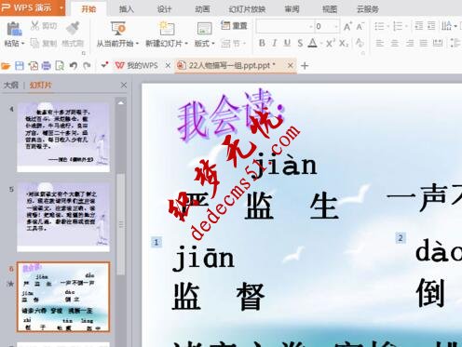Undo the last action
Screen dimensions: 462x347
[74, 66]
